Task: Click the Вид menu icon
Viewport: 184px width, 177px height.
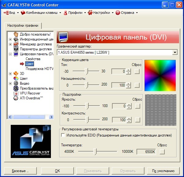Action: click(6, 13)
